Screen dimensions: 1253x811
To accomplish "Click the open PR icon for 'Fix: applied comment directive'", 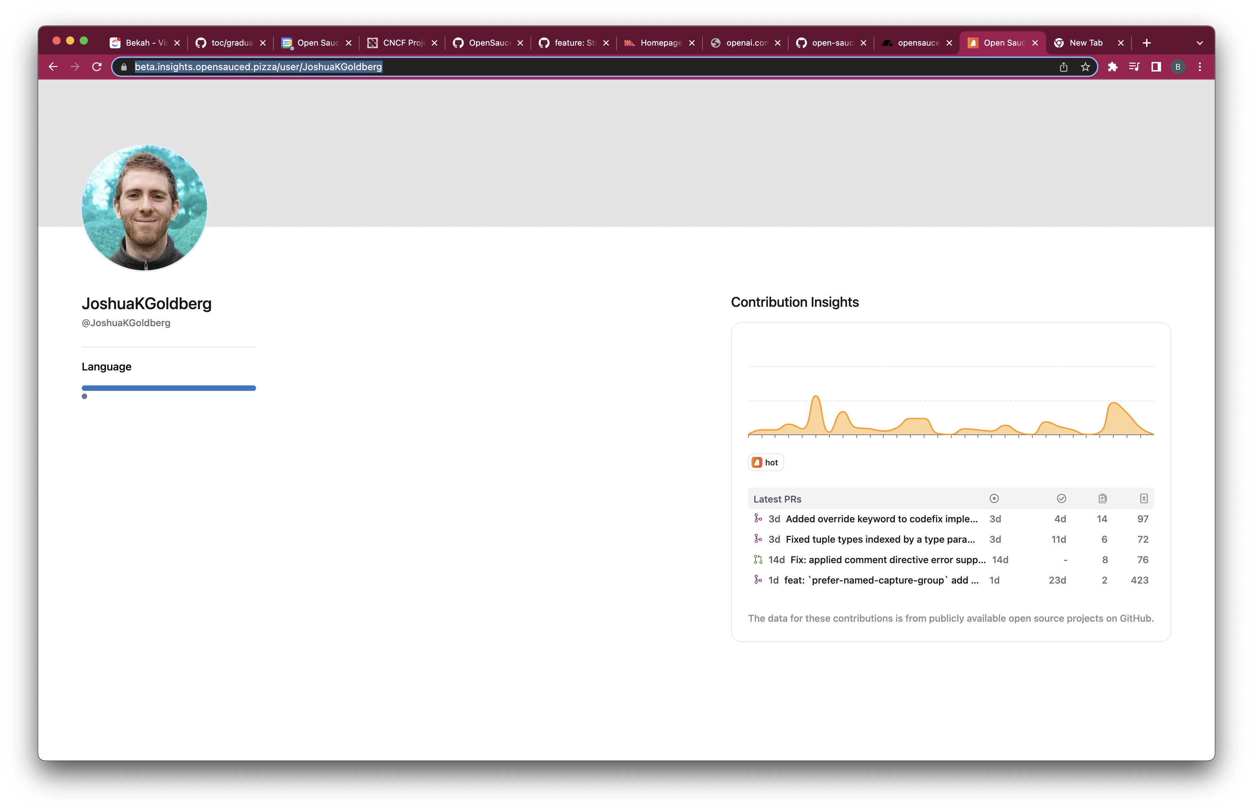I will coord(758,559).
